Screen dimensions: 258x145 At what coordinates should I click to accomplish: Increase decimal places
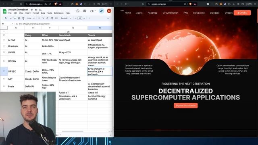[x=52, y=18]
